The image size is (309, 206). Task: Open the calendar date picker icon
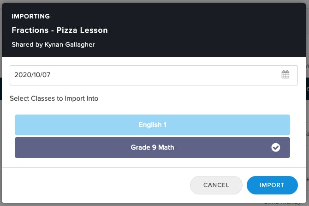pos(285,75)
